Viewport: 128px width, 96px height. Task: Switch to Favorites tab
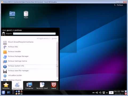click(x=6, y=86)
